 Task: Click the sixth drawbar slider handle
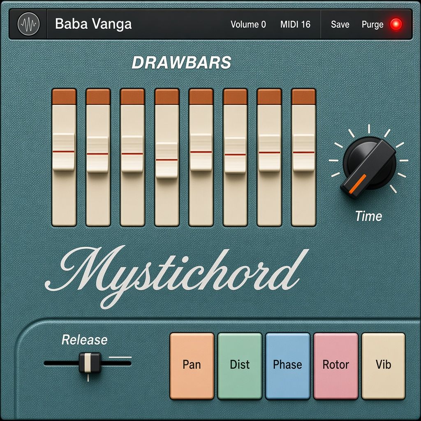coord(235,155)
